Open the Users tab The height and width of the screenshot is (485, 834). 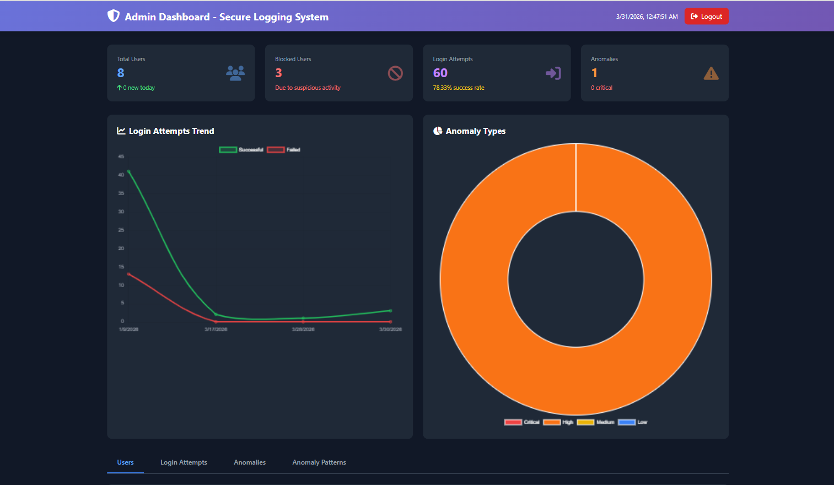tap(125, 462)
